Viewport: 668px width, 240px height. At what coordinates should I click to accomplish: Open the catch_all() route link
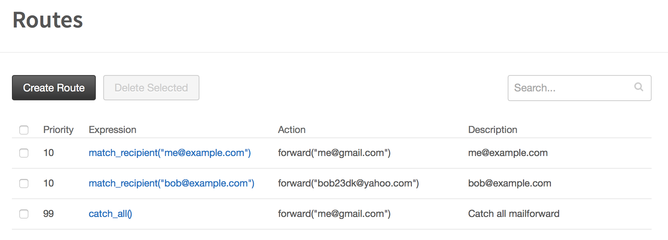click(110, 214)
